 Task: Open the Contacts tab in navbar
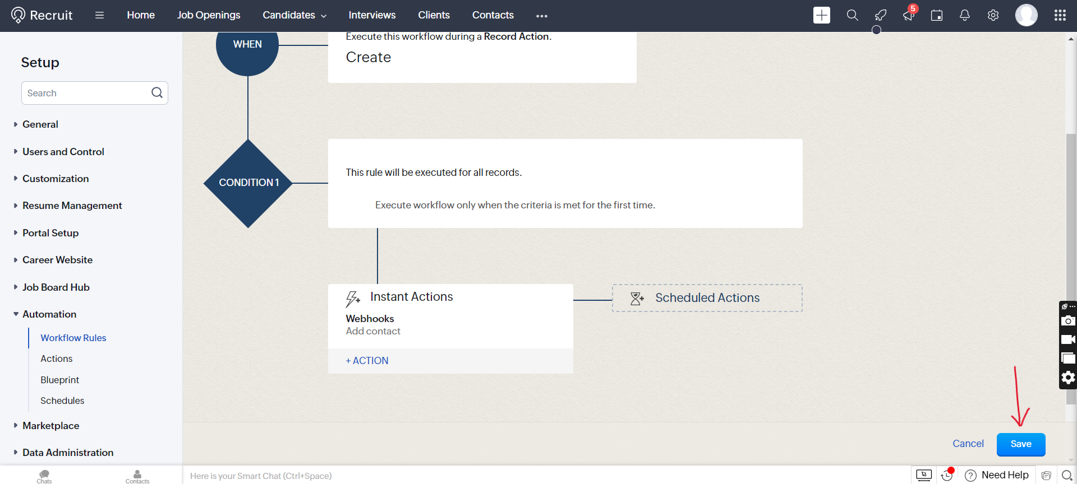[493, 15]
